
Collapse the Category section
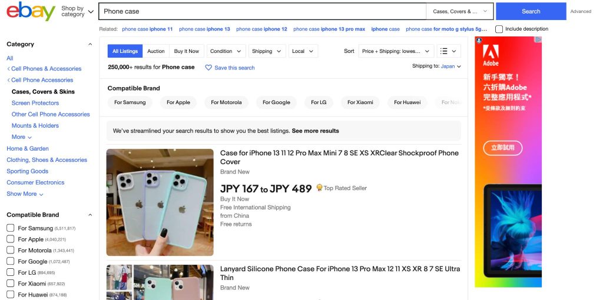[x=90, y=44]
